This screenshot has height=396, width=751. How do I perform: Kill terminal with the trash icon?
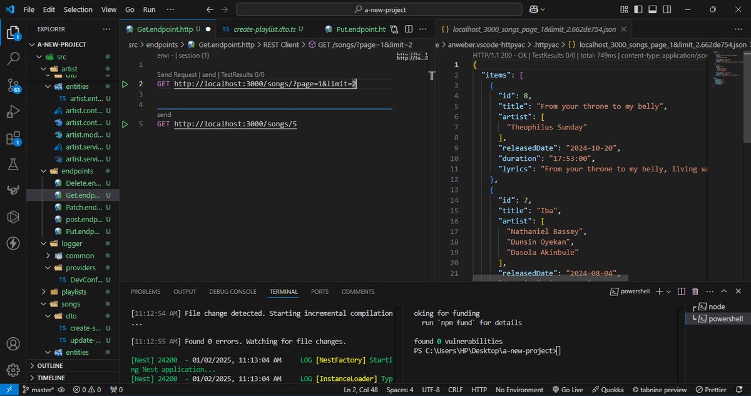click(x=695, y=292)
